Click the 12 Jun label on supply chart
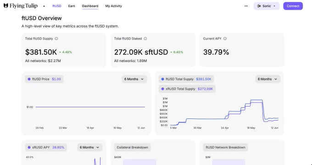The width and height of the screenshot is (312, 165). pos(274,128)
